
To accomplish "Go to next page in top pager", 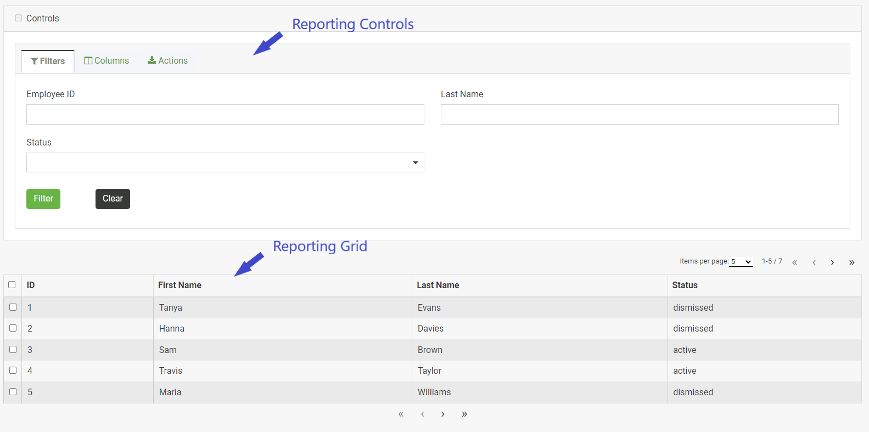I will click(832, 262).
